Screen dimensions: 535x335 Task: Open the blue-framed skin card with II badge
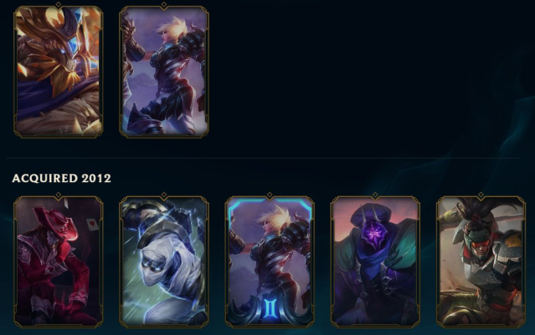270,261
